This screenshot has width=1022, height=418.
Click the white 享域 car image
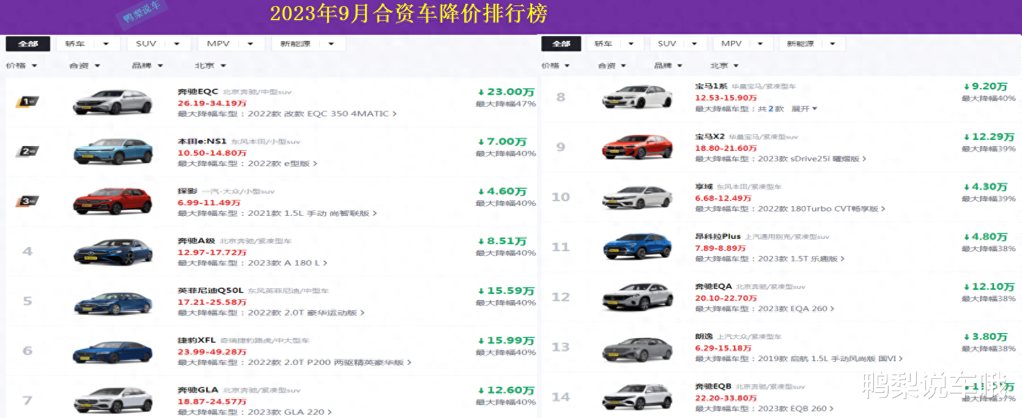click(x=637, y=197)
